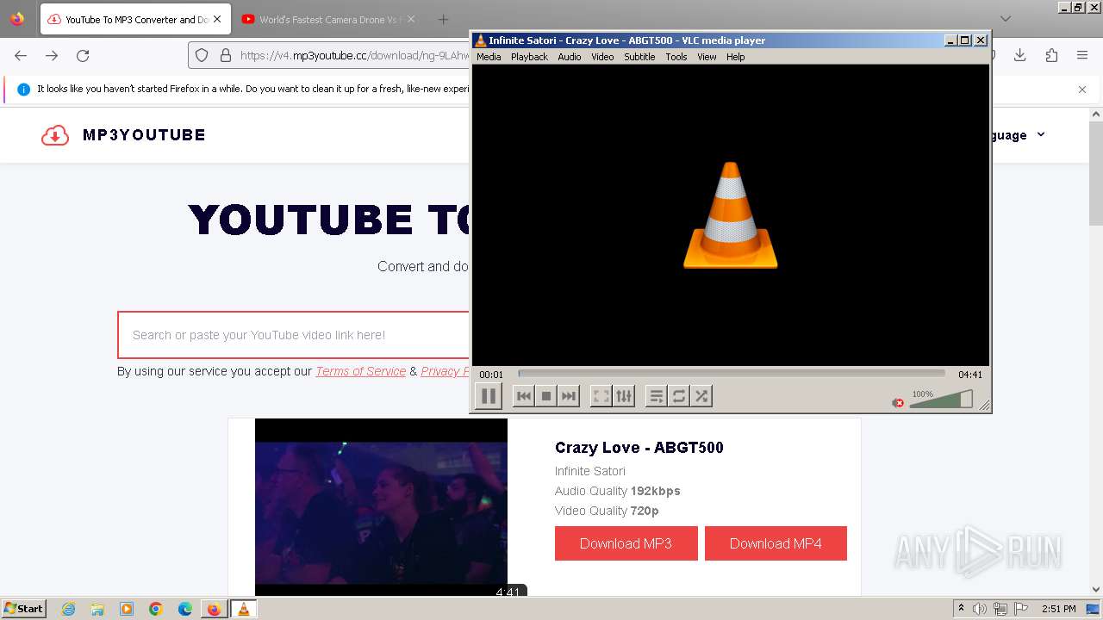Viewport: 1103px width, 620px height.
Task: Switch to World's Fastest Camera Drone tab
Action: pos(328,19)
